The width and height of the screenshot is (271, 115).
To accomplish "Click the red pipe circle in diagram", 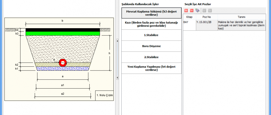I will [63, 62].
